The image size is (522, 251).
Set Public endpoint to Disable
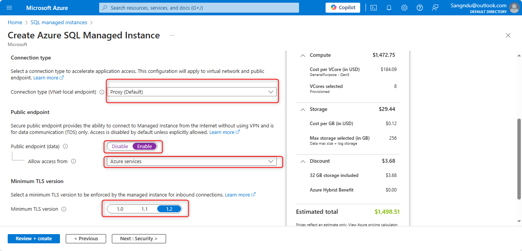[120, 146]
